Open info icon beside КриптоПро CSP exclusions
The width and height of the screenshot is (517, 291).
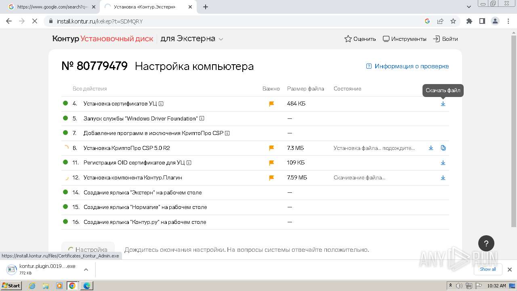click(x=227, y=133)
